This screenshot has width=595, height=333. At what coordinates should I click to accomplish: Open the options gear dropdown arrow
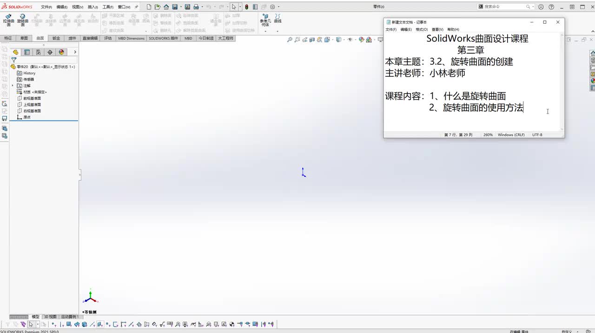279,7
